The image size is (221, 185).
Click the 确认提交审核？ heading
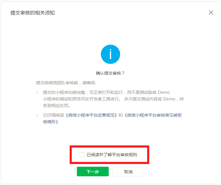(x=110, y=73)
